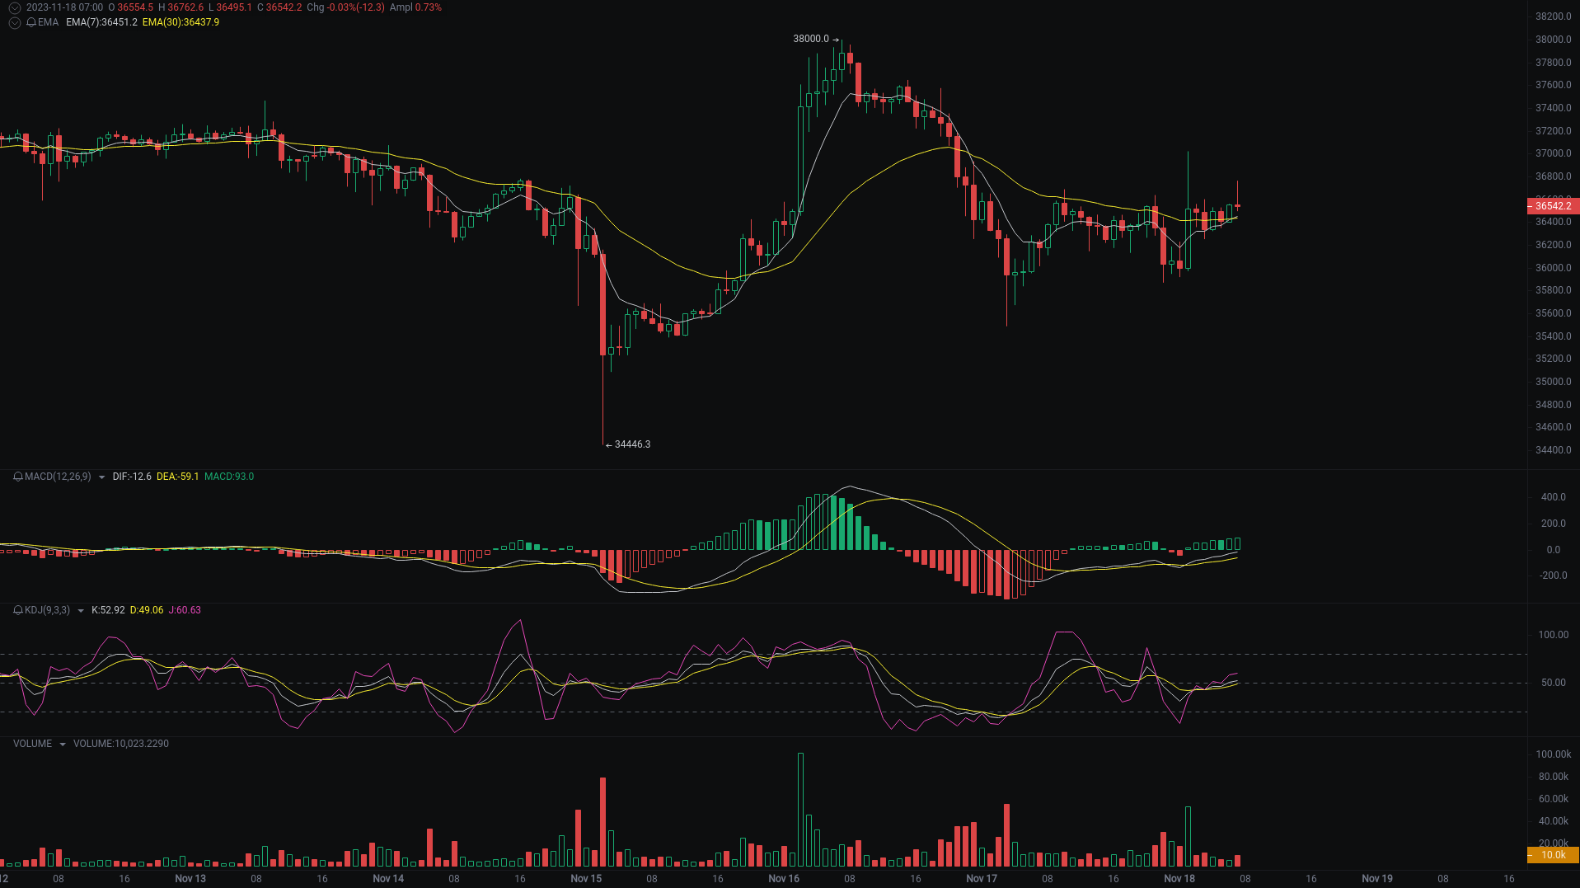
Task: Collapse the EMA indicator row chevron
Action: click(x=15, y=22)
